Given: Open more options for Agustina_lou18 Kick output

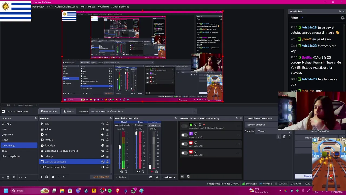Looking at the screenshot, I should point(238,126).
